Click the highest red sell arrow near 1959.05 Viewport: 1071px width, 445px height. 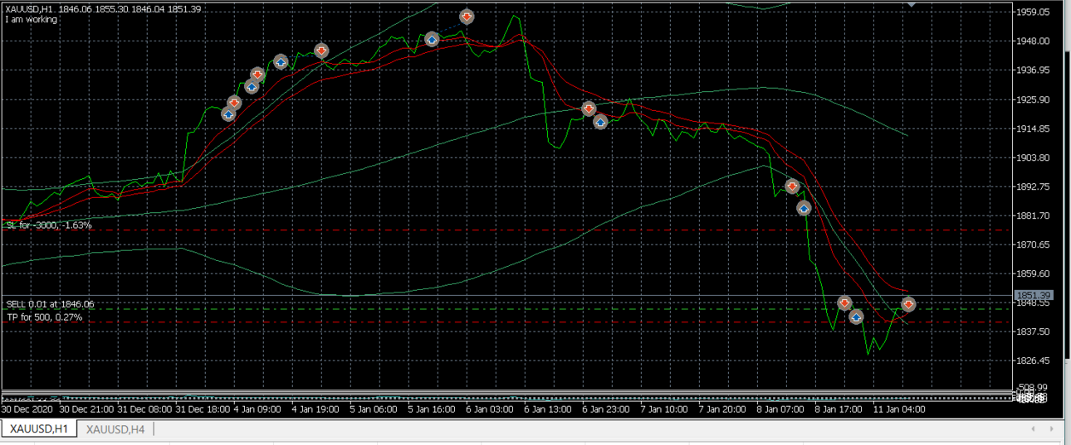467,17
